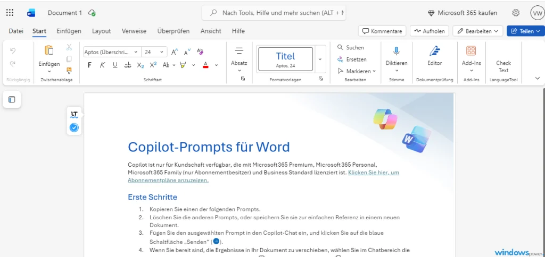This screenshot has height=257, width=545.
Task: Increase font size
Action: click(x=175, y=52)
